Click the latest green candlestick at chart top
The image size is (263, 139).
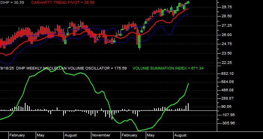point(188,2)
